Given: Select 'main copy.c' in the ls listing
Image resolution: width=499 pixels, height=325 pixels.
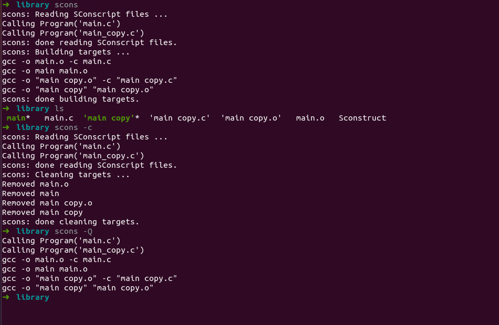Looking at the screenshot, I should pos(180,118).
